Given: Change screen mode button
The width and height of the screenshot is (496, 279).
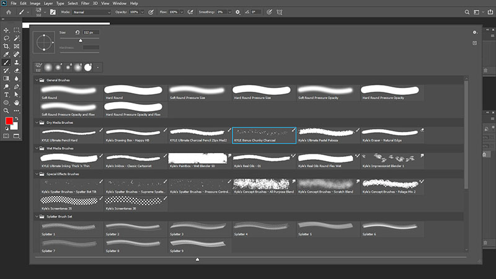Looking at the screenshot, I should pyautogui.click(x=17, y=136).
